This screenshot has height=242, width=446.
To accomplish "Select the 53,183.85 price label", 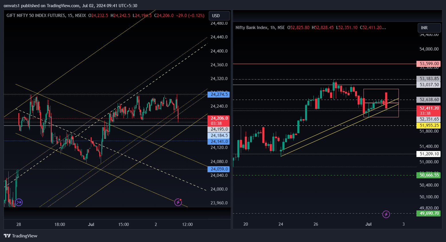I will [x=428, y=79].
